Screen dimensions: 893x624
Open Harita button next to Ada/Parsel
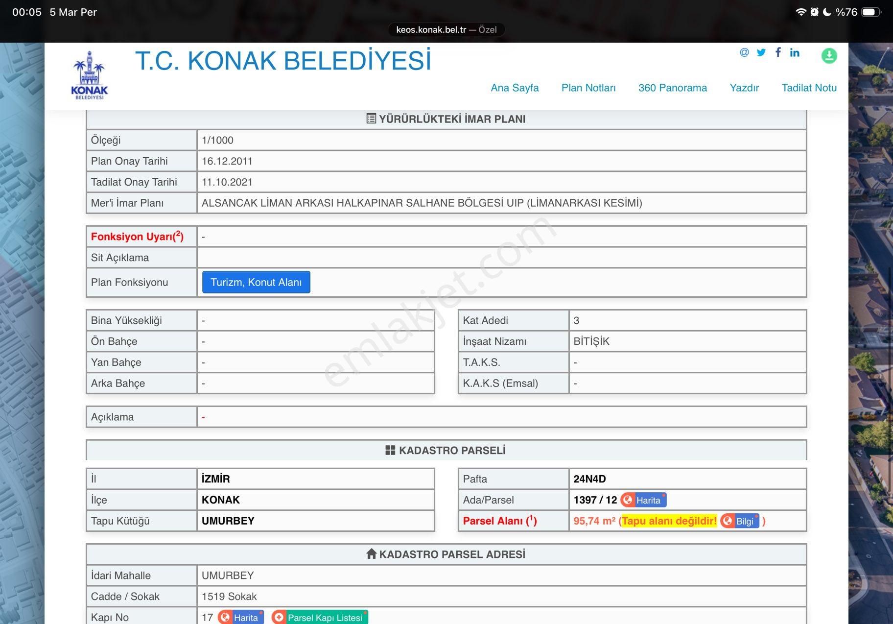[x=643, y=500]
